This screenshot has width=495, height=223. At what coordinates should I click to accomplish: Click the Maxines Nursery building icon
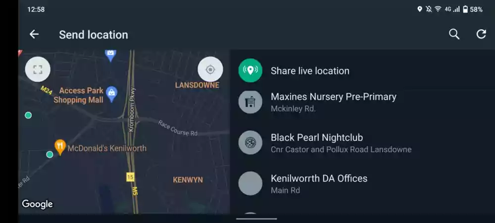[250, 102]
